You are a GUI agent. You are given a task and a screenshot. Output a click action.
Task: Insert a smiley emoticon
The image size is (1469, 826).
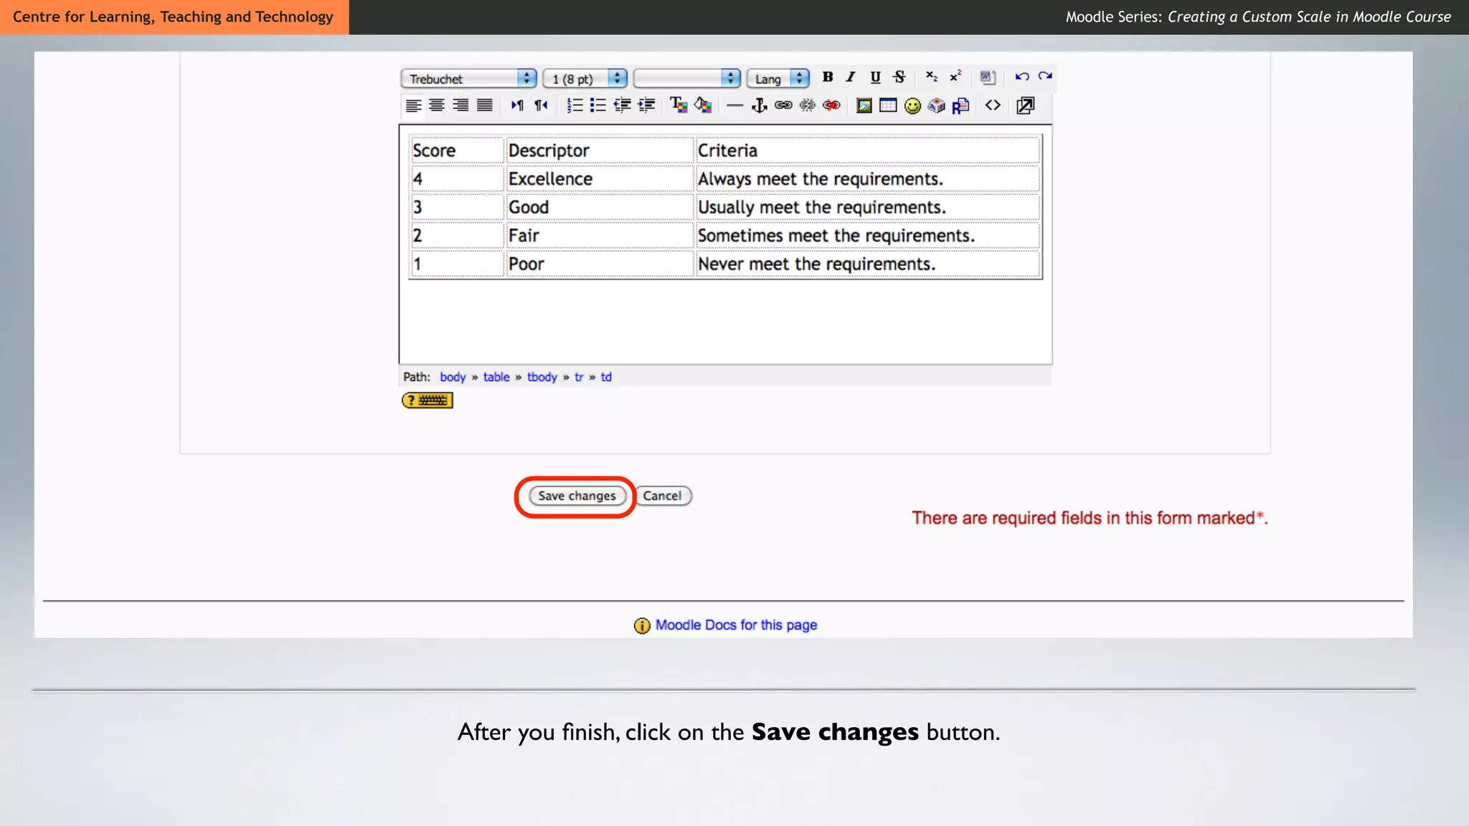click(x=912, y=105)
